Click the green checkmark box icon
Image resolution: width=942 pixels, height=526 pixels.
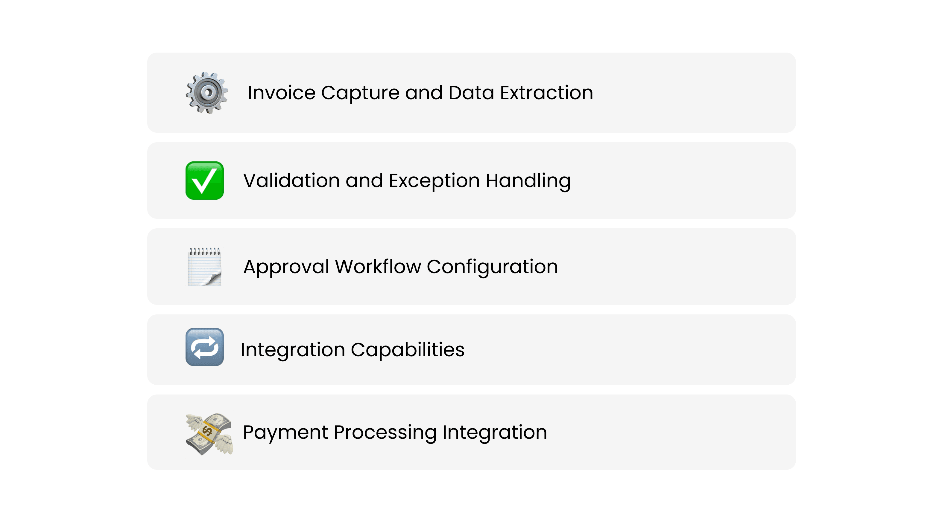204,181
